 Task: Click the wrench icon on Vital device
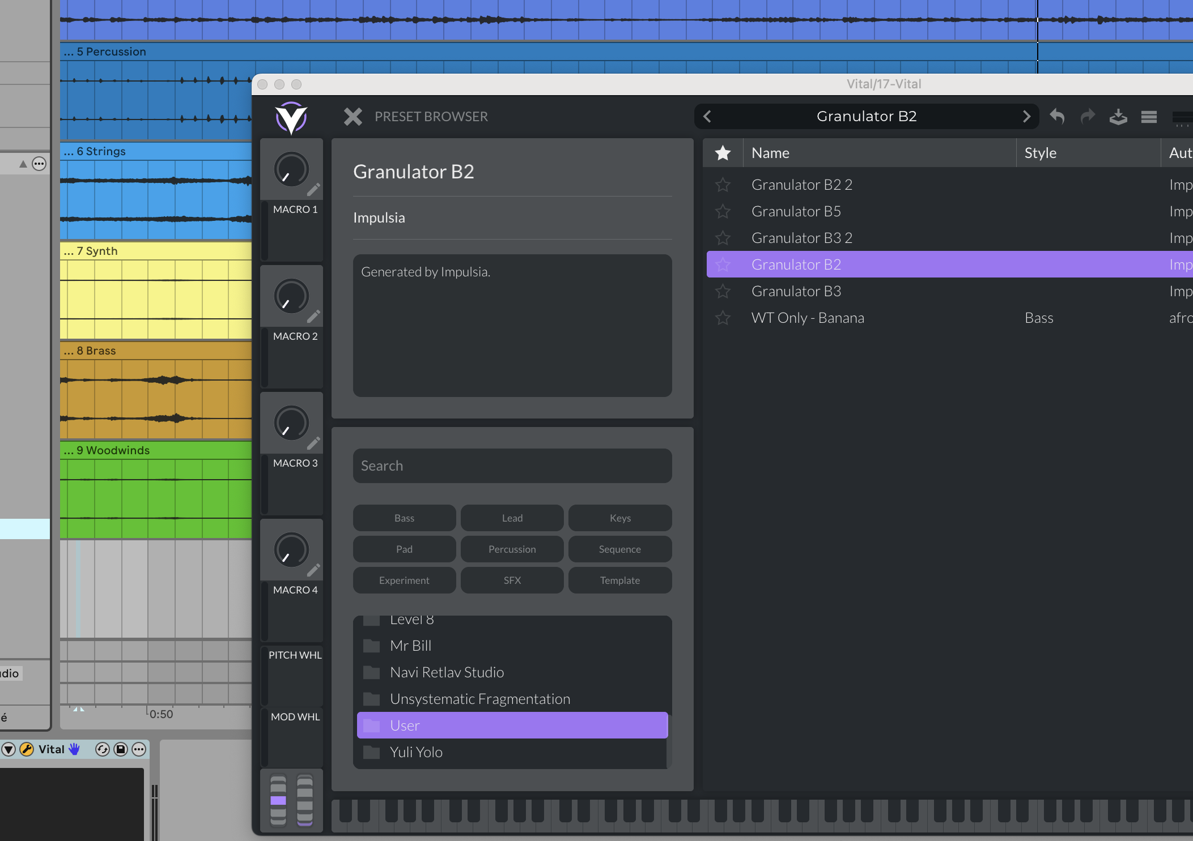pyautogui.click(x=27, y=749)
